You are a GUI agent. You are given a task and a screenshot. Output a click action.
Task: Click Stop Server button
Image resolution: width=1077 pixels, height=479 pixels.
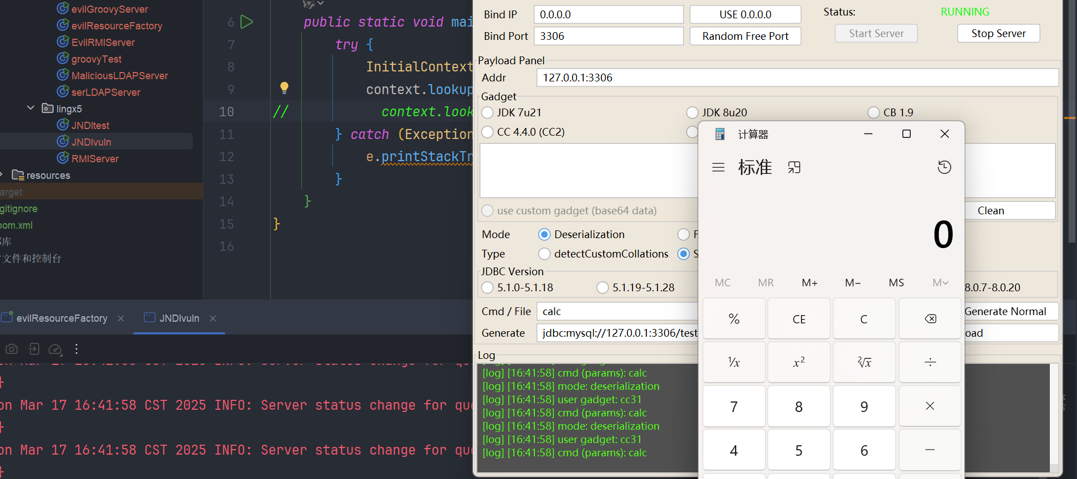click(998, 33)
